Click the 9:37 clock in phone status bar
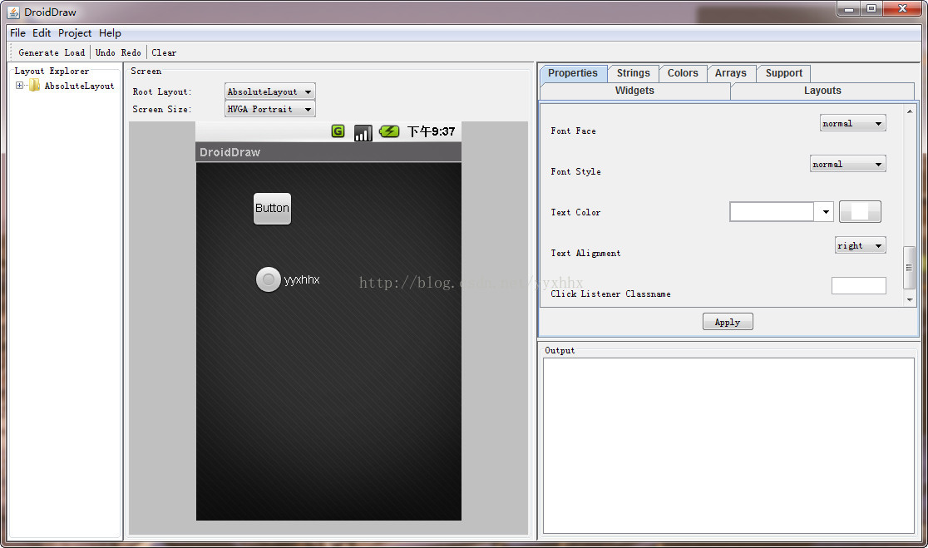This screenshot has height=548, width=928. pyautogui.click(x=431, y=131)
